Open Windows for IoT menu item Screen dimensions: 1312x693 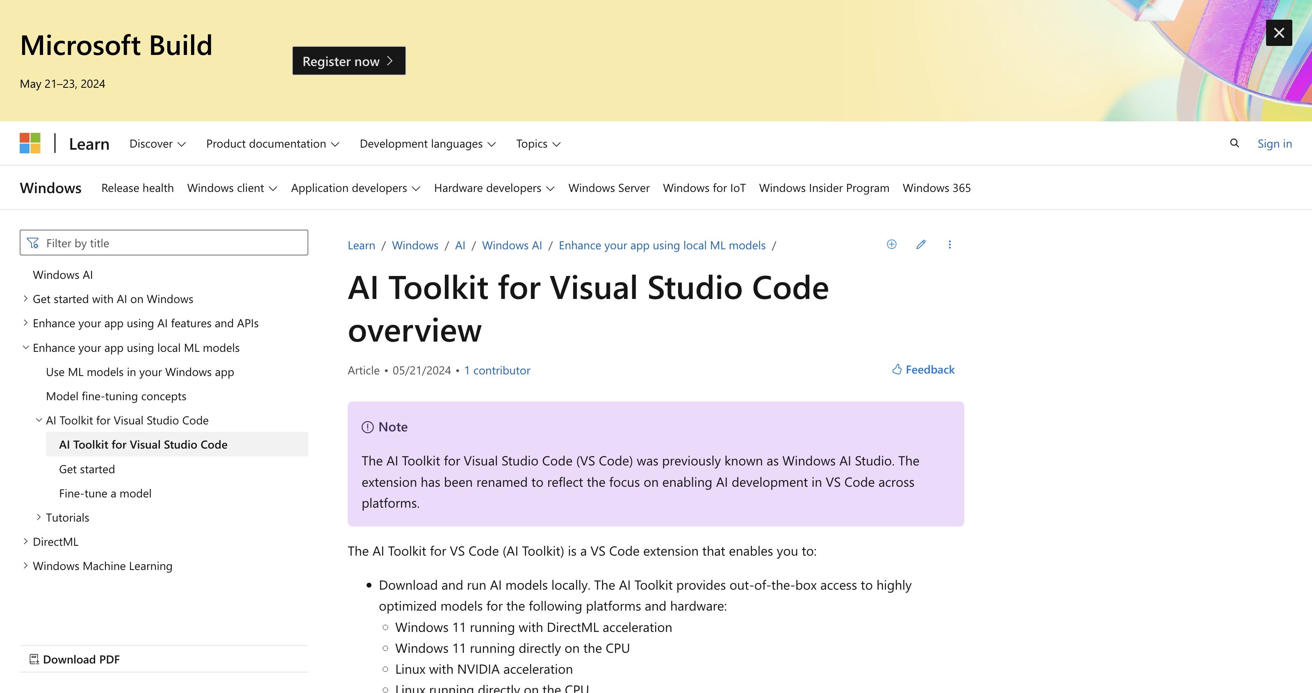[704, 188]
